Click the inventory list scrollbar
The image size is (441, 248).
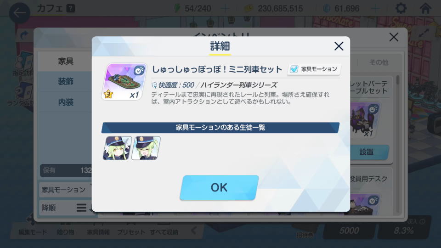coord(398,143)
